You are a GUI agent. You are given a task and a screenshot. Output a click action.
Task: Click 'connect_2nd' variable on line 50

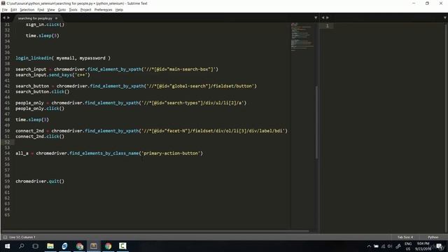(29, 131)
